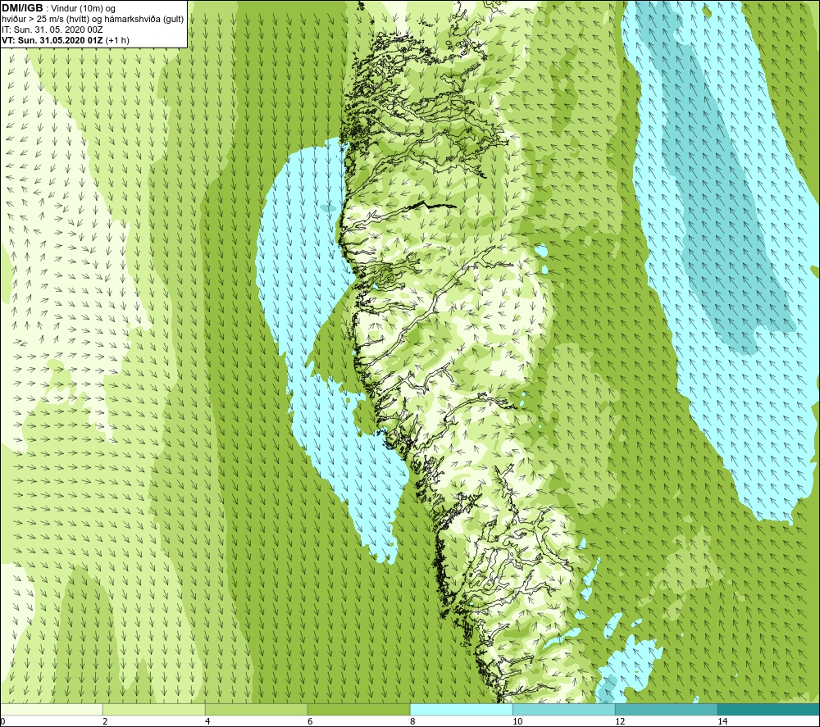Image resolution: width=820 pixels, height=727 pixels.
Task: Click the darkest teal legend band above 14
Action: tap(768, 710)
